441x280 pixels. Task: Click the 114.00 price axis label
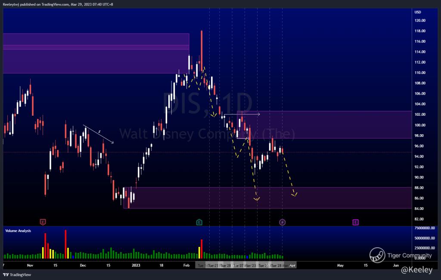[x=420, y=52]
